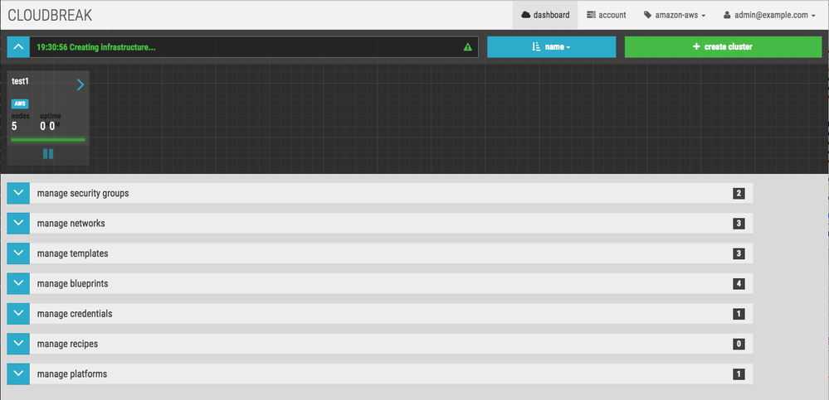The width and height of the screenshot is (829, 400).
Task: Click the 'manage security groups' label
Action: (83, 193)
